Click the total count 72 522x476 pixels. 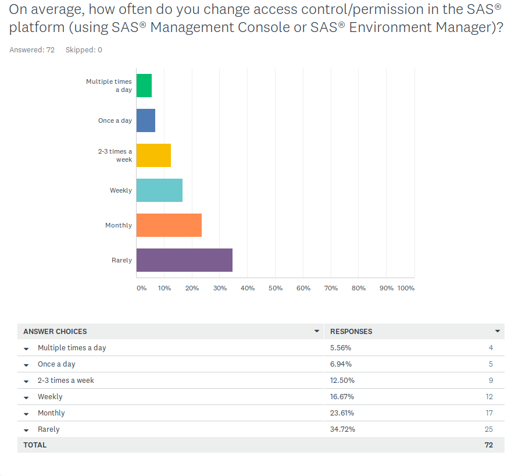[489, 445]
